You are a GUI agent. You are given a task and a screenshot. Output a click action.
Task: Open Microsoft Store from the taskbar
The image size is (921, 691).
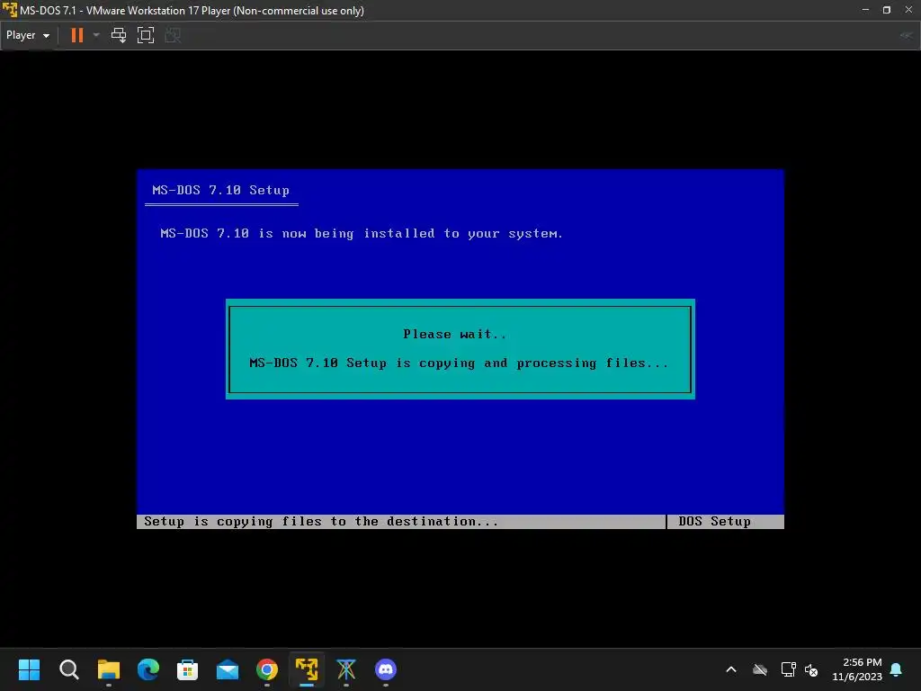pos(187,669)
